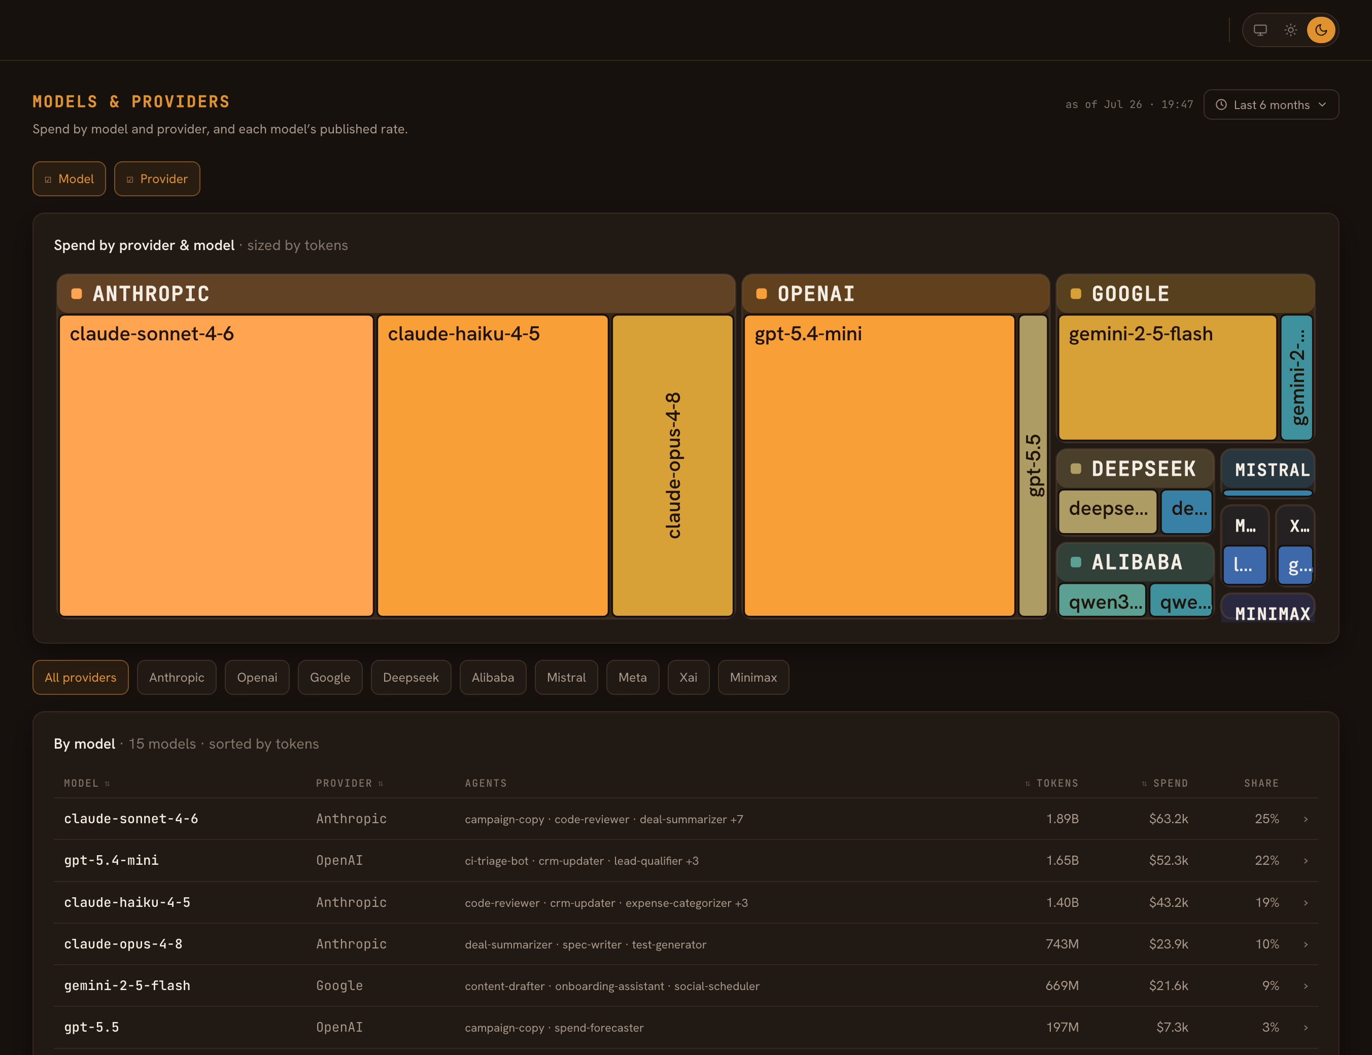Click the GOOGLE treemap group header
Image resolution: width=1372 pixels, height=1055 pixels.
point(1185,294)
